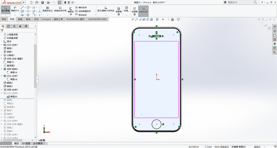Select the Sketch Fillet tool
277x148 pixels.
[x=33, y=15]
